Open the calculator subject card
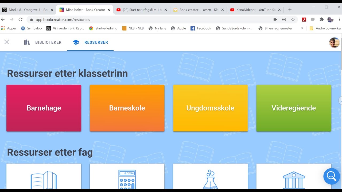The width and height of the screenshot is (342, 192). click(127, 176)
